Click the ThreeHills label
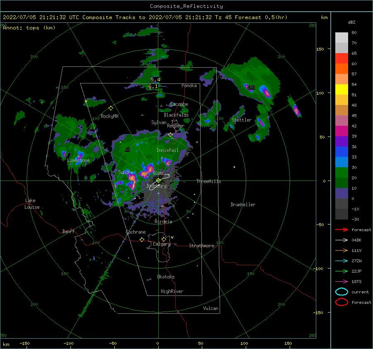The image size is (373, 349). (x=208, y=181)
